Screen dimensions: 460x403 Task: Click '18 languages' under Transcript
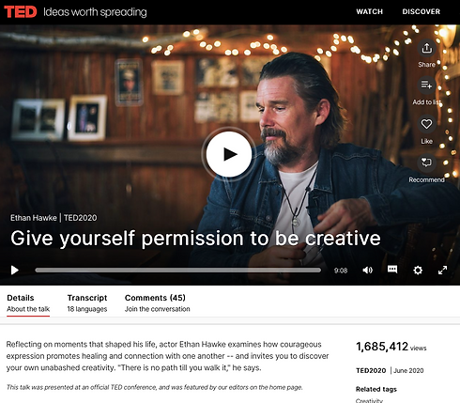87,309
